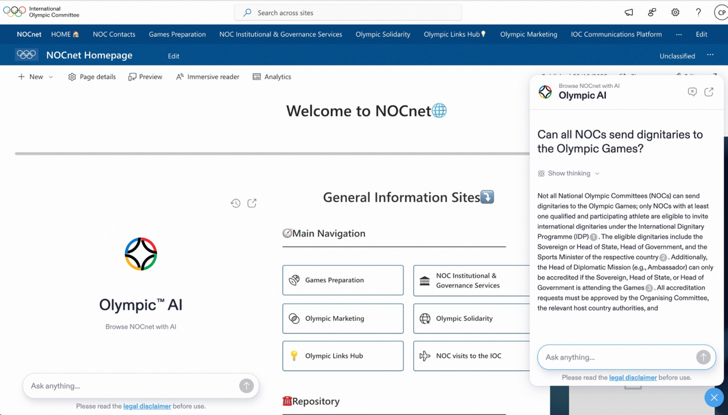The width and height of the screenshot is (728, 415).
Task: Open the megaphone announcements icon
Action: pos(629,12)
